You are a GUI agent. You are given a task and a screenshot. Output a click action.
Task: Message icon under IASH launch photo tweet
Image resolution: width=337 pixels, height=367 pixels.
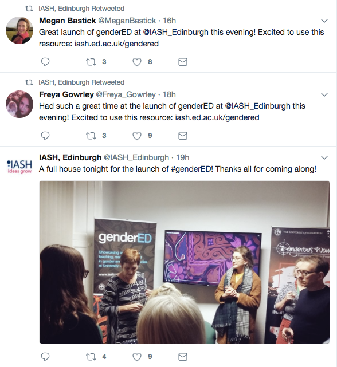[x=183, y=357]
